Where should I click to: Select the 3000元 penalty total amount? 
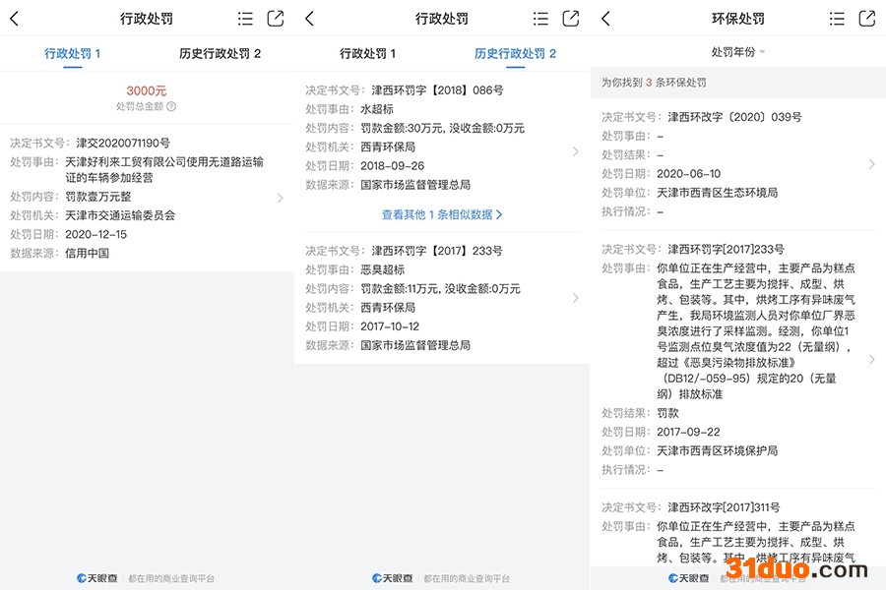point(147,90)
